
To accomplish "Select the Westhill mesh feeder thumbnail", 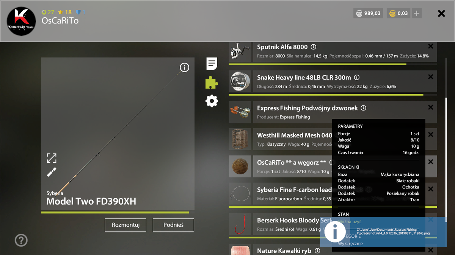I will pos(240,139).
